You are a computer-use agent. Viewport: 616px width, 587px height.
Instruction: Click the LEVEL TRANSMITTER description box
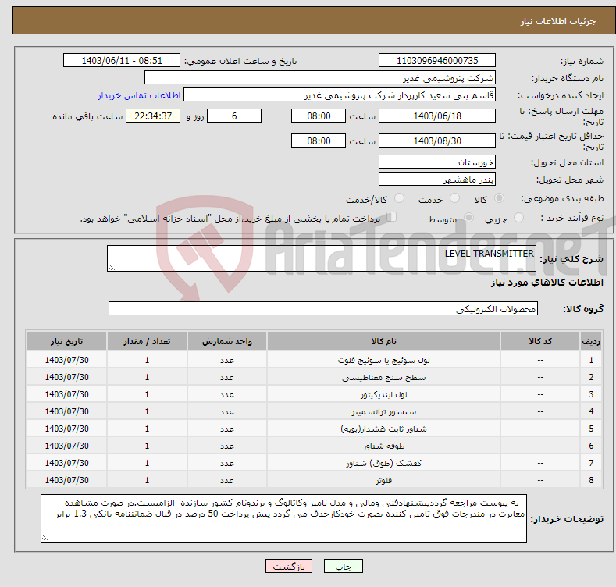pos(322,258)
